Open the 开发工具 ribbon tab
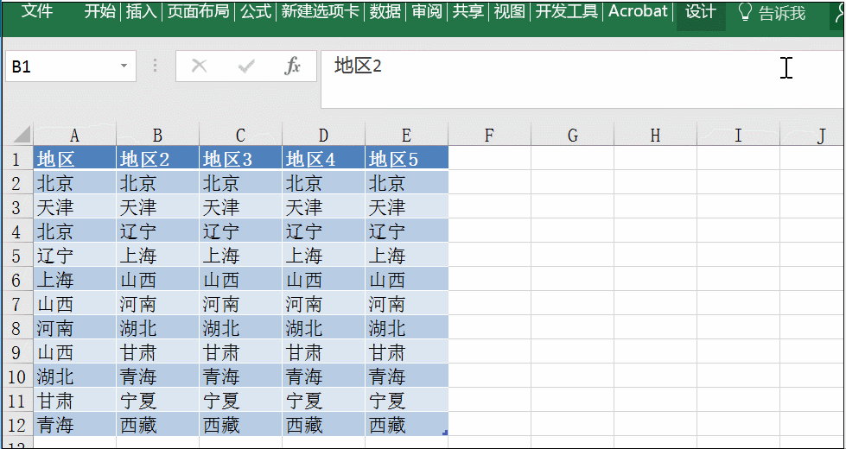Screen dimensions: 846x449 click(567, 11)
